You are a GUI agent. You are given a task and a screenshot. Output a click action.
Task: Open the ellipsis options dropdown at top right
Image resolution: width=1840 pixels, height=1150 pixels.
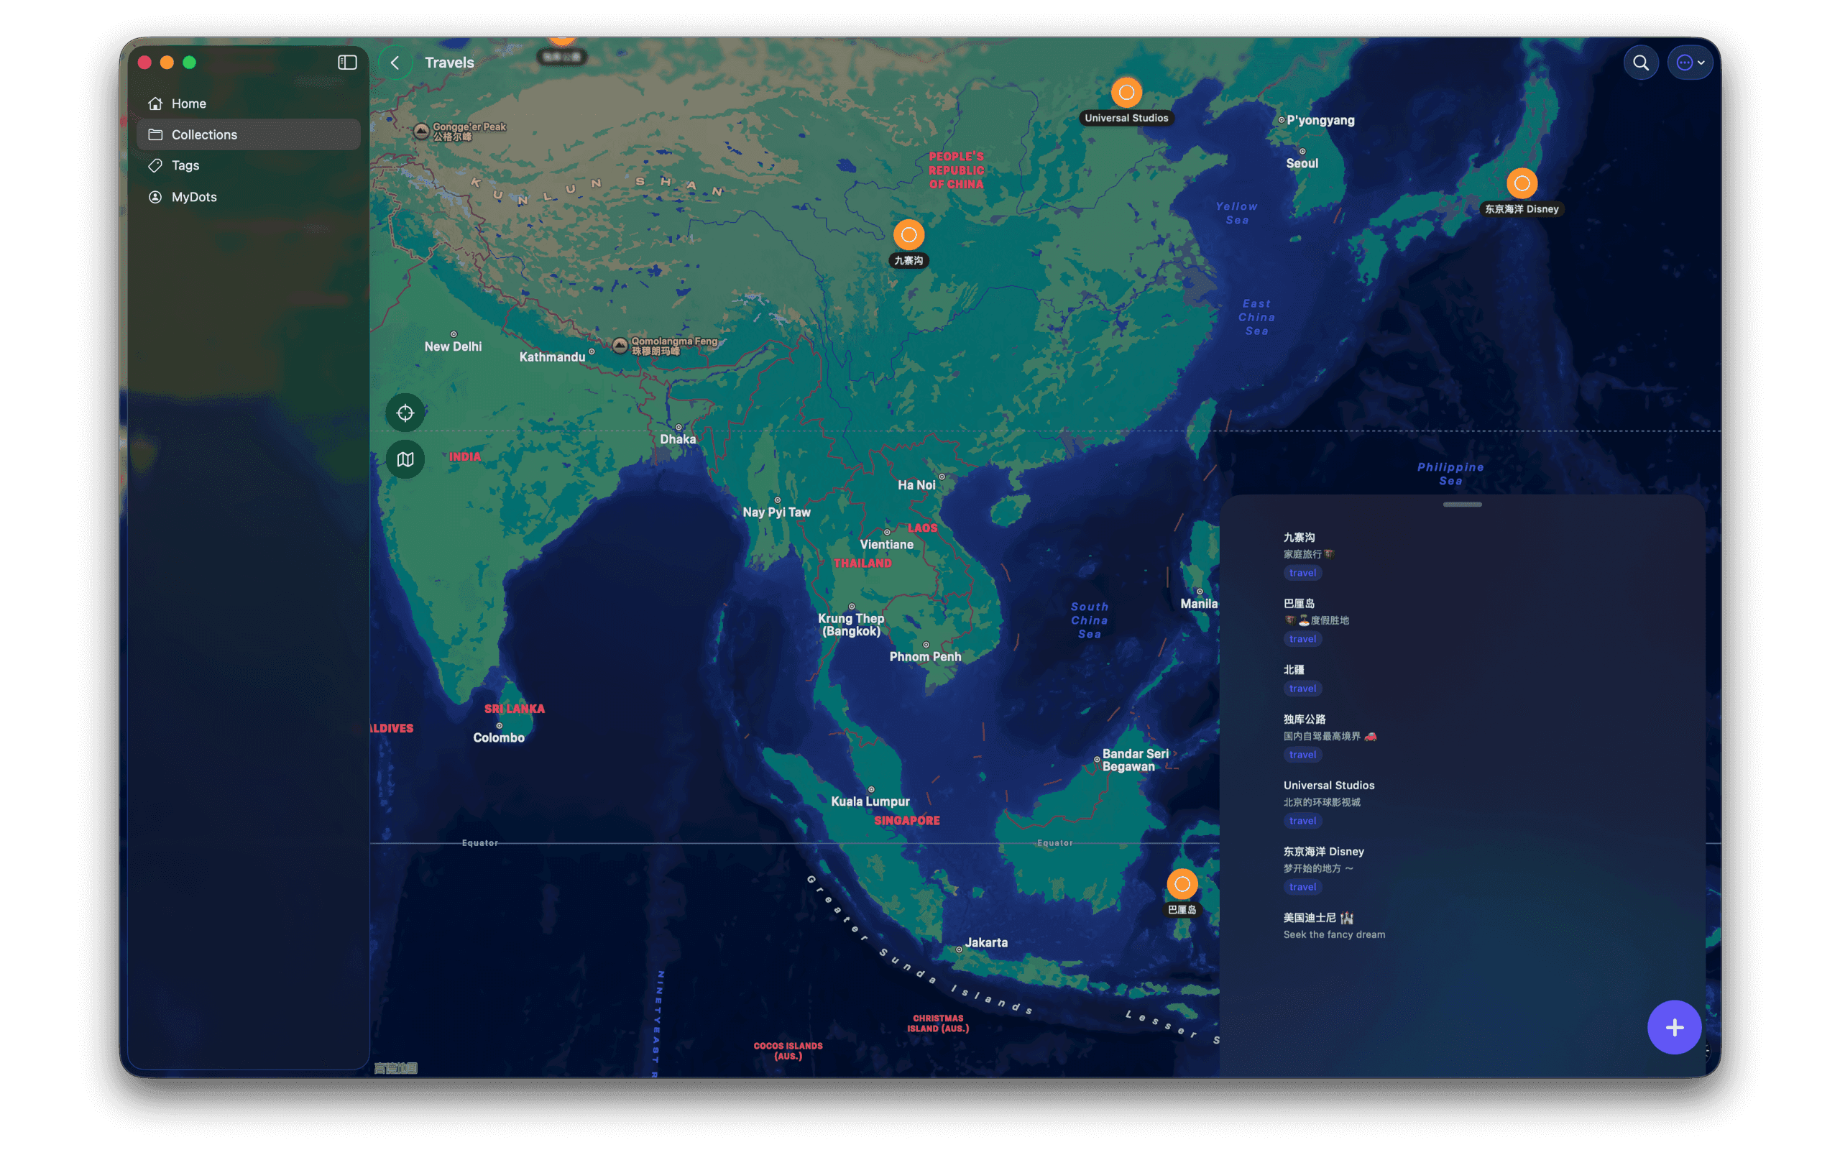[x=1688, y=63]
